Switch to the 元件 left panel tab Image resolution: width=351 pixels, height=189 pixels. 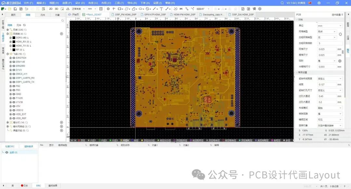(43, 15)
